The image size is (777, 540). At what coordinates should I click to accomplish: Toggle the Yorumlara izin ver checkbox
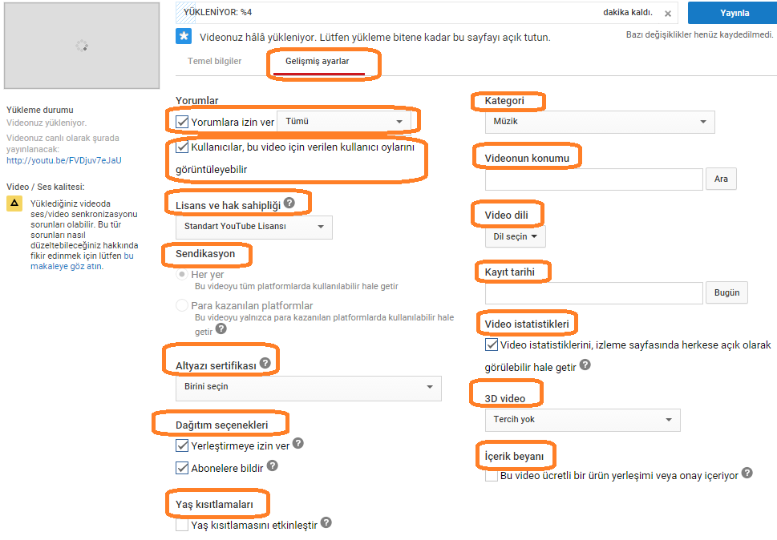pyautogui.click(x=182, y=122)
